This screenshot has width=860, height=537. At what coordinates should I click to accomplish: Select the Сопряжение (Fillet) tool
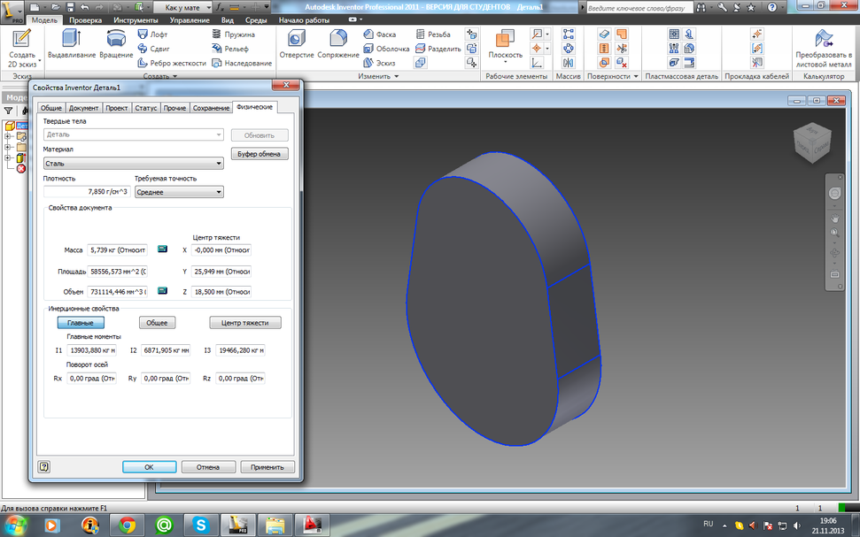pos(338,39)
